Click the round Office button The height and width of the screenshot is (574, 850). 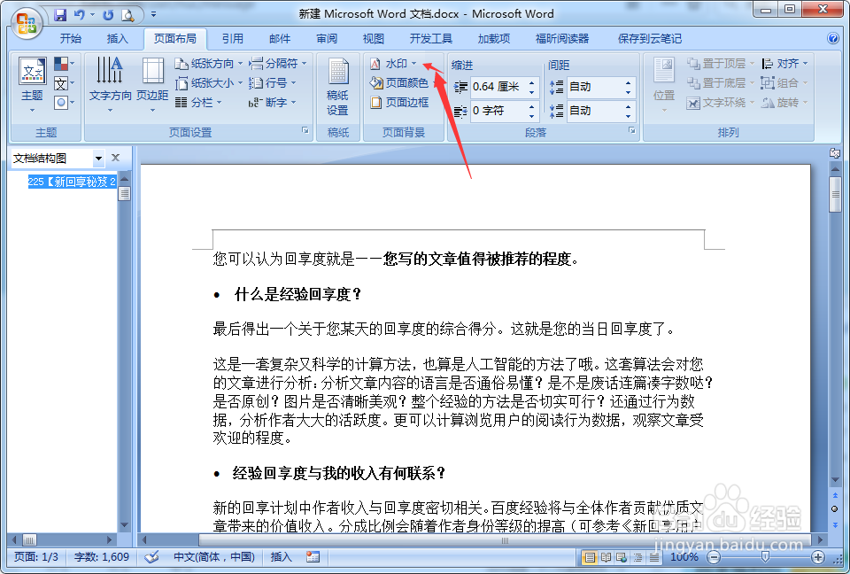pos(26,22)
